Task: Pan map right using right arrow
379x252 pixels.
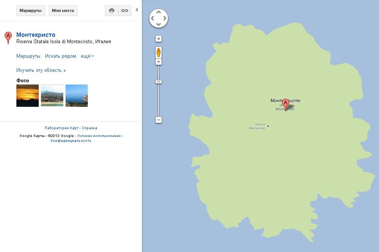Action: coord(165,18)
